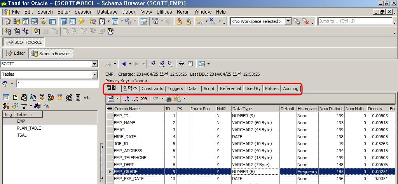Screen dimensions: 398x184
Task: Click the funnel filter icon above the column grid
Action: [155, 99]
